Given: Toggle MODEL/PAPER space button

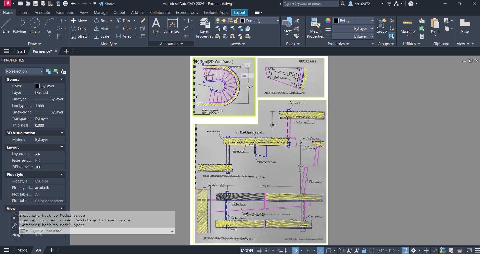Looking at the screenshot, I should coord(247,250).
